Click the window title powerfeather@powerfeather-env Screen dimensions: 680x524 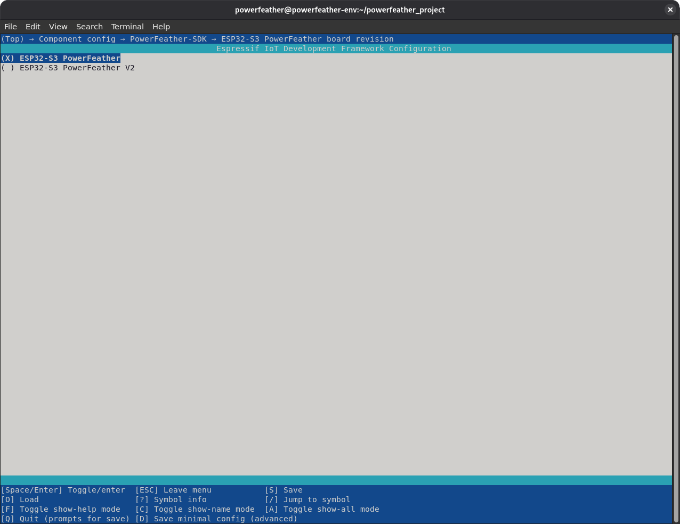pos(340,10)
